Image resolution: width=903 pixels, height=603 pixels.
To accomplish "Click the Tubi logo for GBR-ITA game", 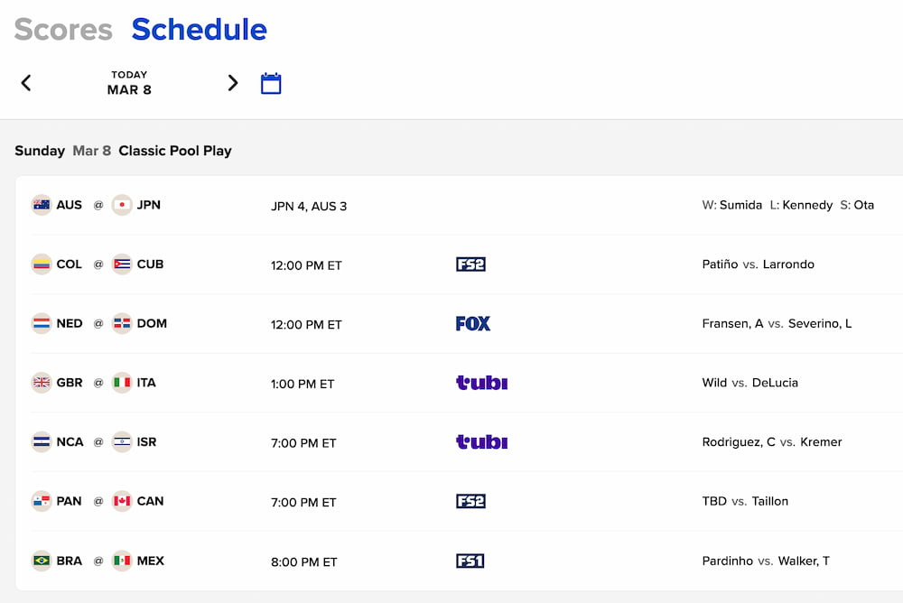I will [481, 383].
